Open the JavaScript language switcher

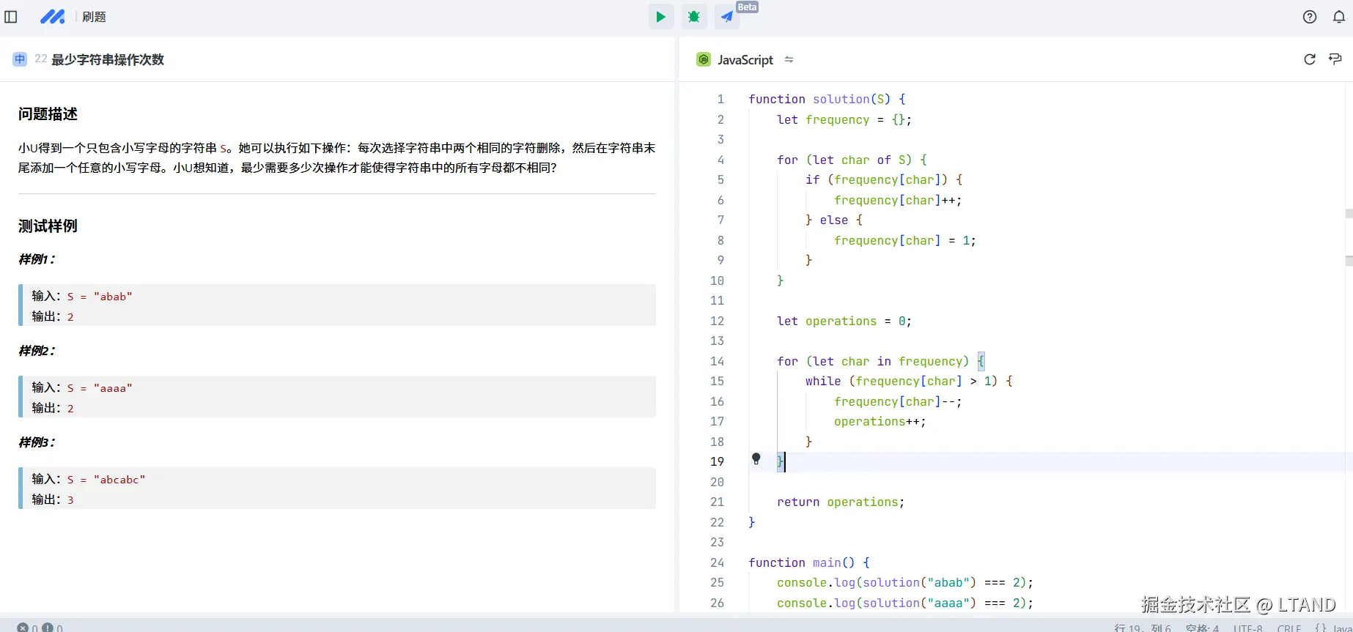tap(745, 59)
